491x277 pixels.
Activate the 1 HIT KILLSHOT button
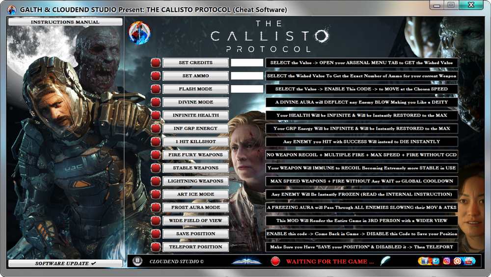(x=196, y=141)
